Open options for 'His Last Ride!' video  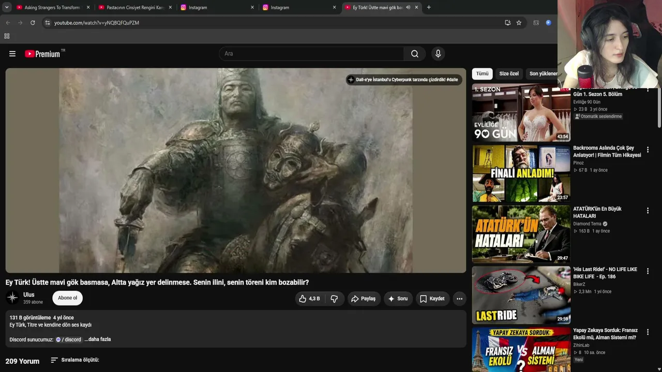(648, 271)
